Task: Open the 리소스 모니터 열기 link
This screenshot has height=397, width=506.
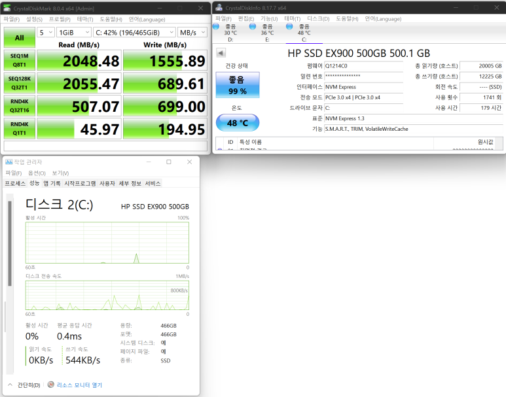Action: pyautogui.click(x=79, y=385)
